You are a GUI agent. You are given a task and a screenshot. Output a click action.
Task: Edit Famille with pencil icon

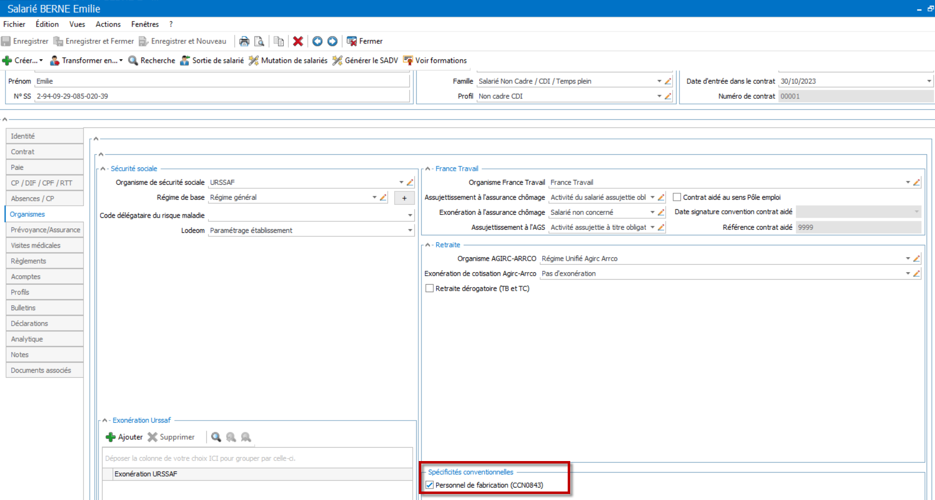click(668, 81)
